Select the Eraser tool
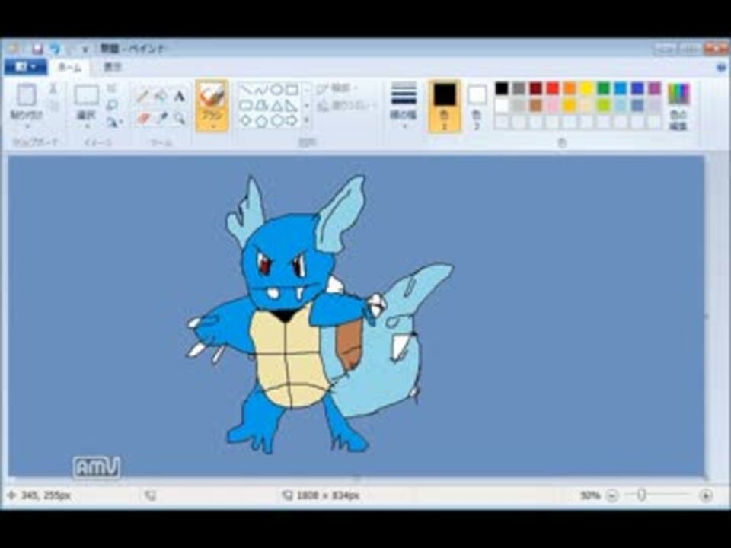Viewport: 731px width, 548px height. pyautogui.click(x=142, y=119)
